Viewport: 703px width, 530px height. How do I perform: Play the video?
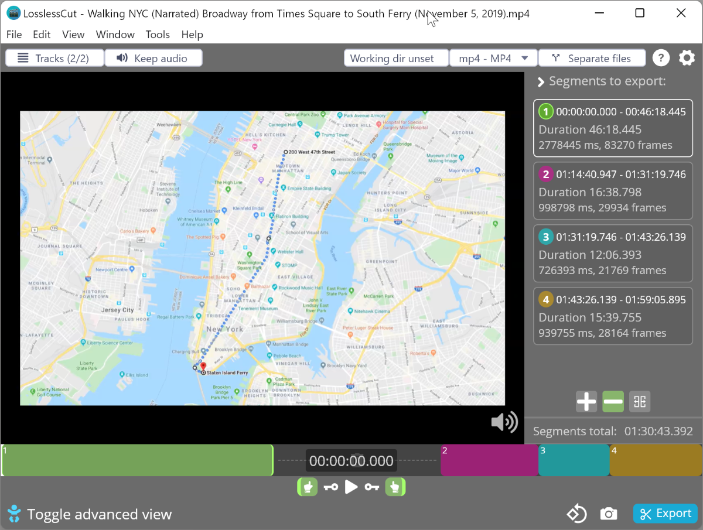click(351, 487)
